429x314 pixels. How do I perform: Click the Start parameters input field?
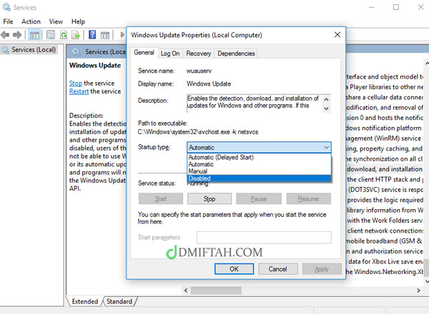point(264,237)
